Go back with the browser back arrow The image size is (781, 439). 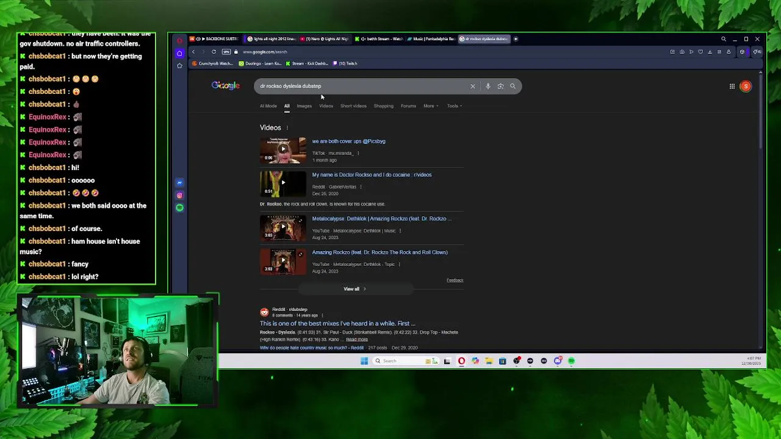(193, 52)
